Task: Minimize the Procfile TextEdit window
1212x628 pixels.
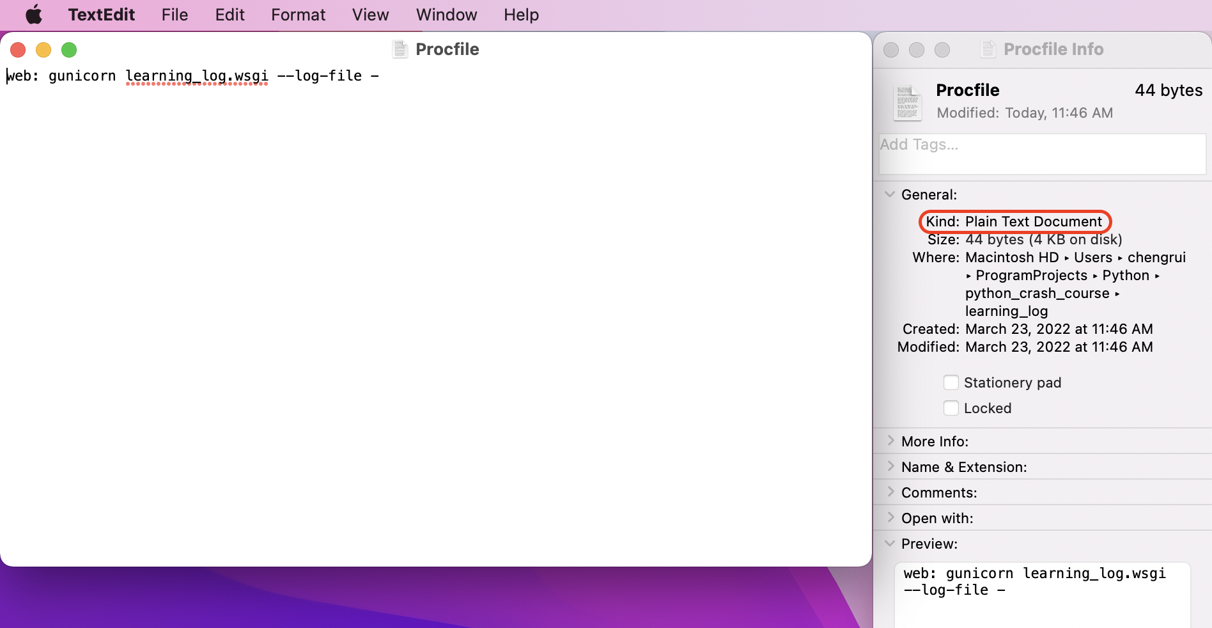Action: pyautogui.click(x=43, y=50)
